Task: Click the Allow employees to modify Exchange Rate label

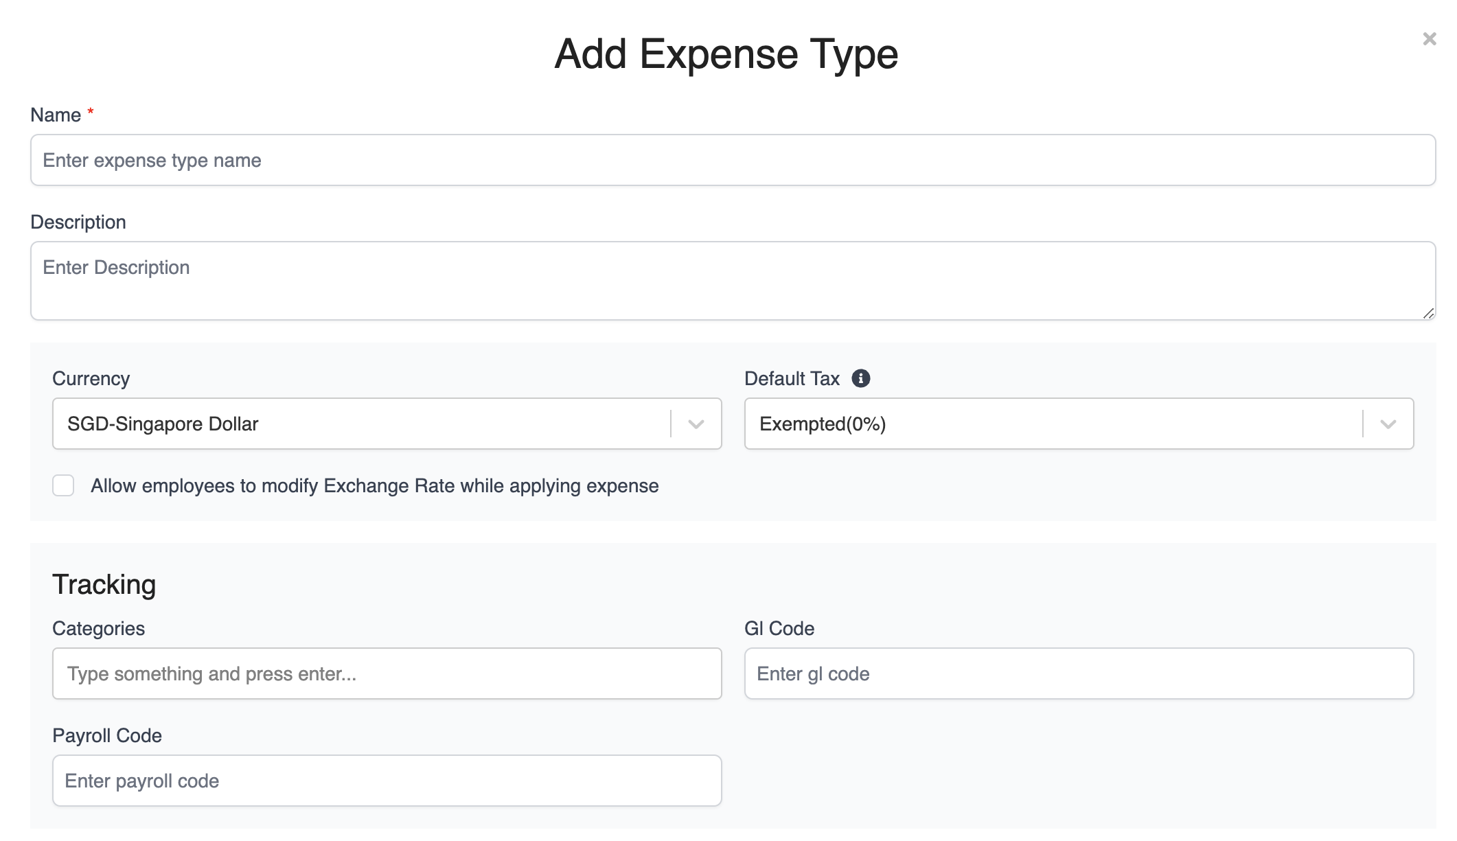Action: (x=374, y=486)
